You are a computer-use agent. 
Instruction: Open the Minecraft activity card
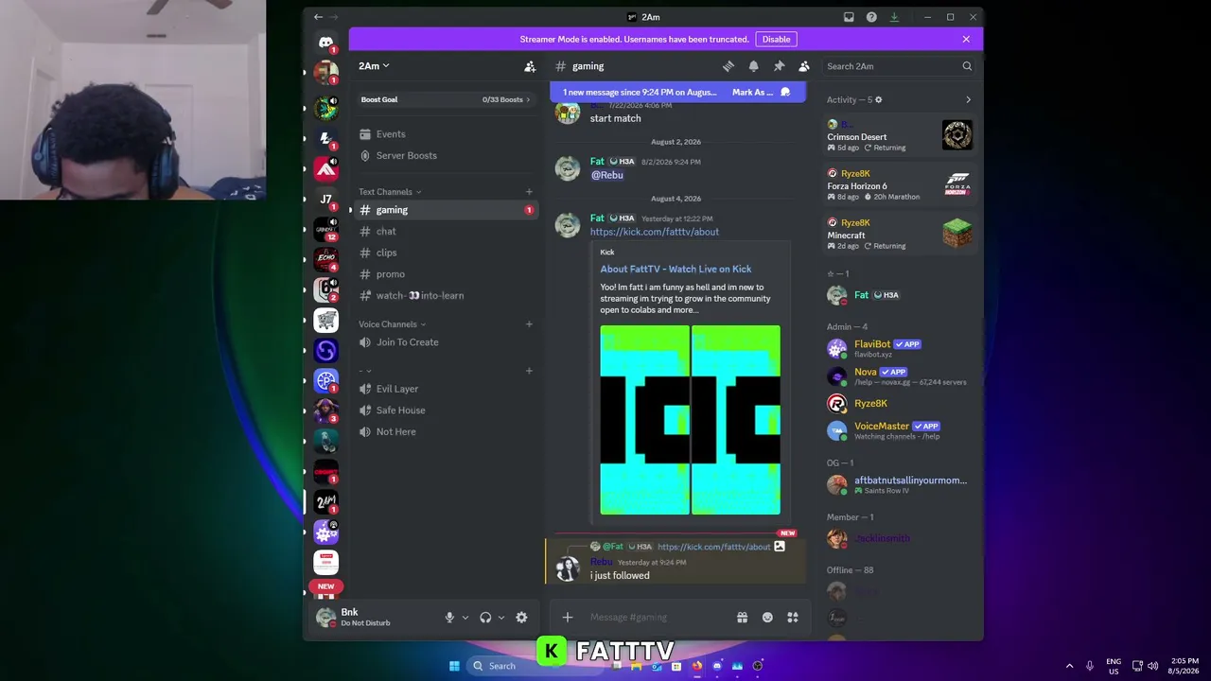point(900,234)
